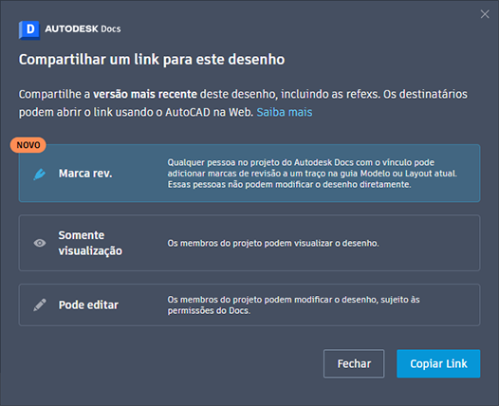Image resolution: width=499 pixels, height=406 pixels.
Task: Click the text 'versão mais recente'
Action: coord(145,94)
